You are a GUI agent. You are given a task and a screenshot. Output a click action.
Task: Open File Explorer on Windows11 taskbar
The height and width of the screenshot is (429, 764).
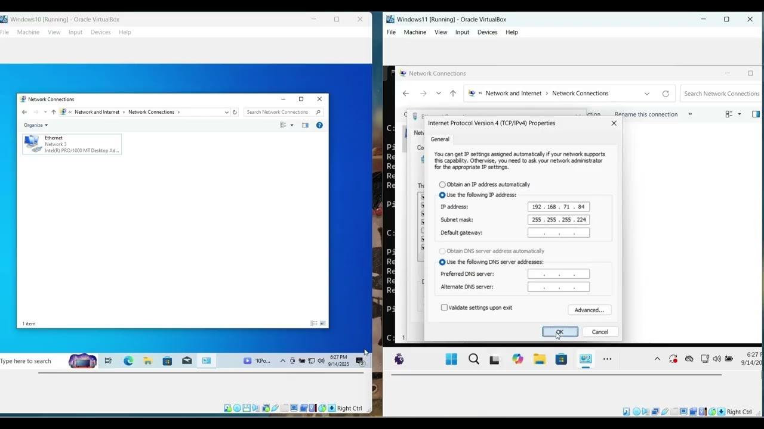540,359
